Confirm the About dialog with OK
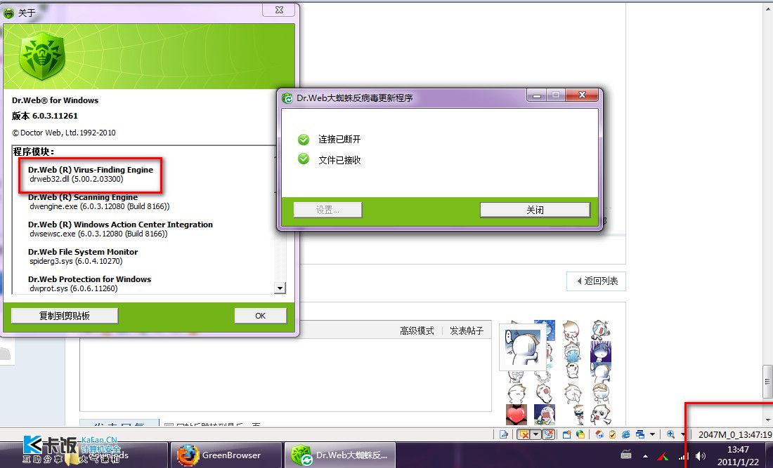 pos(260,316)
